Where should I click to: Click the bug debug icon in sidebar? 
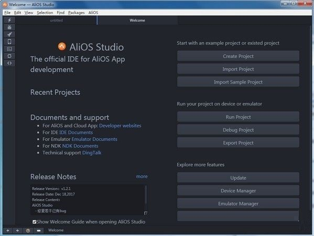9,27
